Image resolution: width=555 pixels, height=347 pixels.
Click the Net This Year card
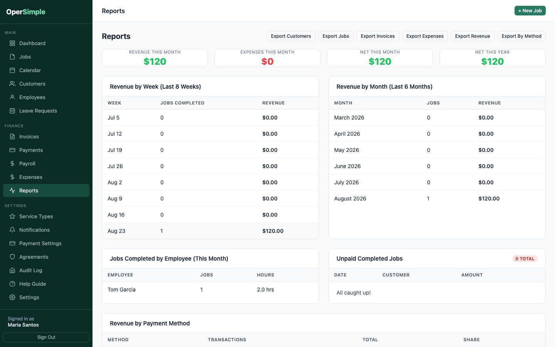(x=493, y=58)
